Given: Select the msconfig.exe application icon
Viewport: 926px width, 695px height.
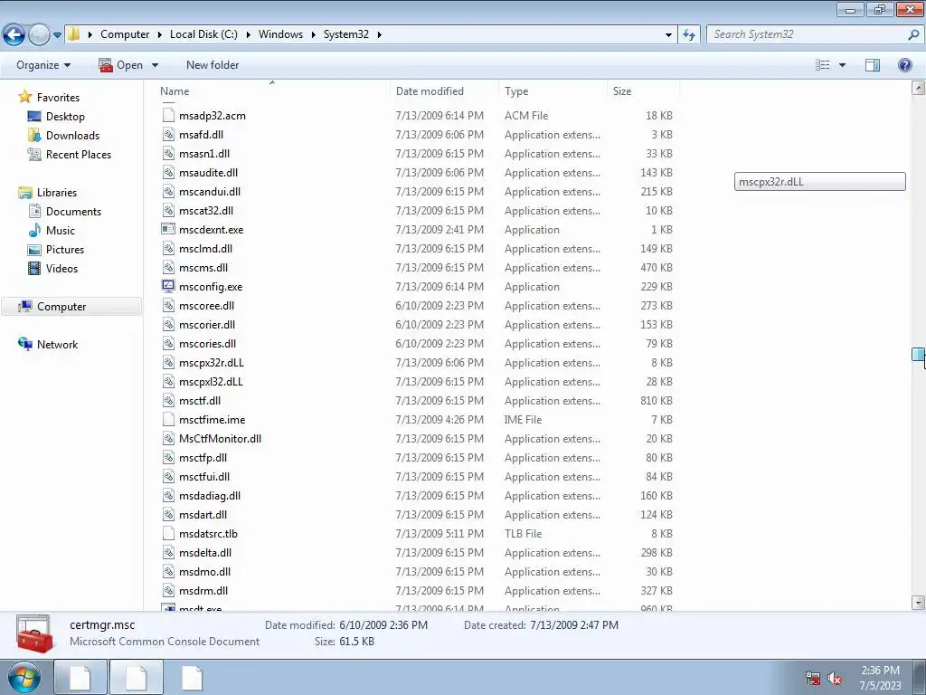Looking at the screenshot, I should 168,286.
